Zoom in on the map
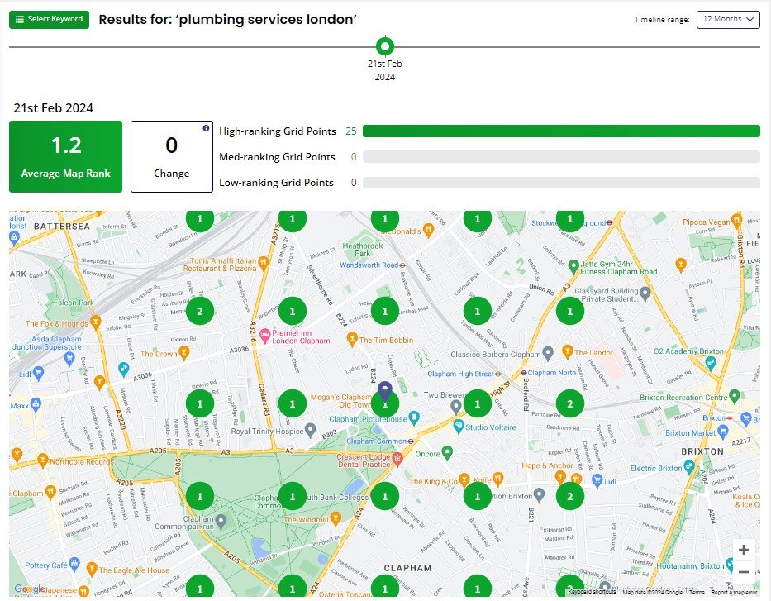The image size is (771, 601). (x=743, y=551)
